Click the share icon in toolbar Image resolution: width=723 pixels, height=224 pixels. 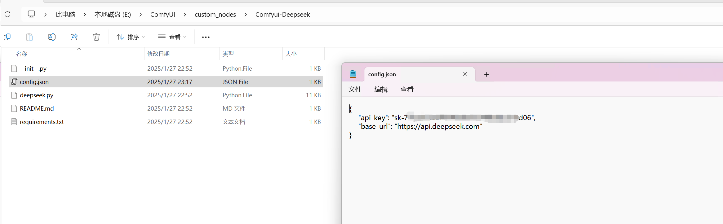74,37
